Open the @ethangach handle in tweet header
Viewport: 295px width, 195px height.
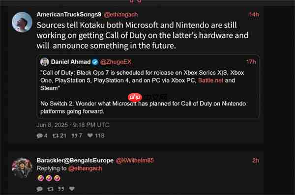(120, 14)
